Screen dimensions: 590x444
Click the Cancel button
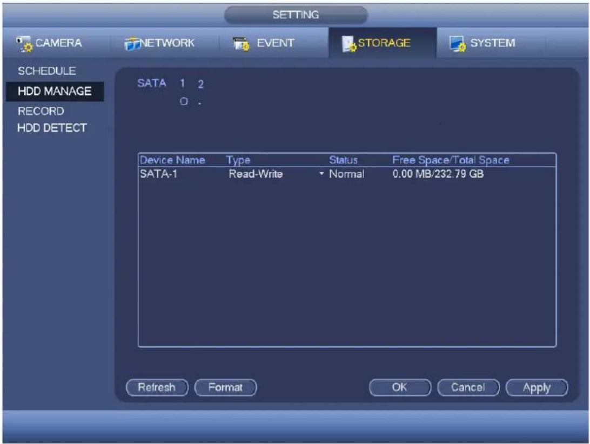(468, 387)
